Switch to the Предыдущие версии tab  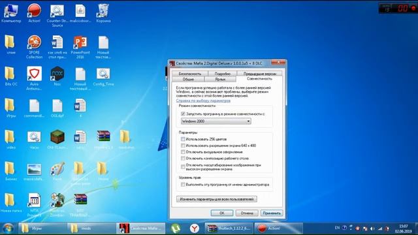click(259, 74)
